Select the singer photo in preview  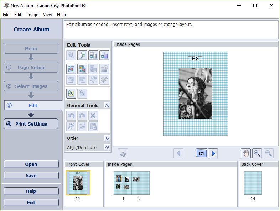196,94
